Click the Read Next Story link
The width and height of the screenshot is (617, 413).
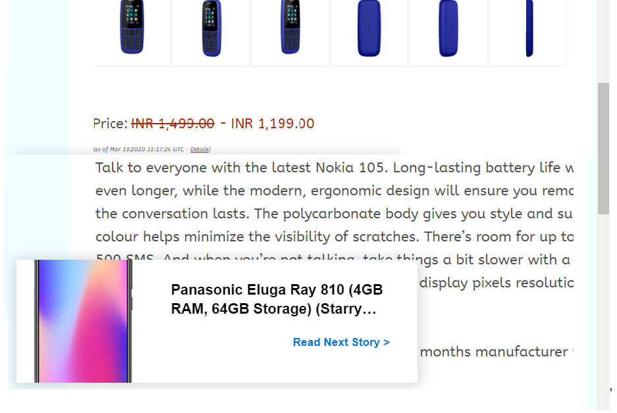coord(341,343)
